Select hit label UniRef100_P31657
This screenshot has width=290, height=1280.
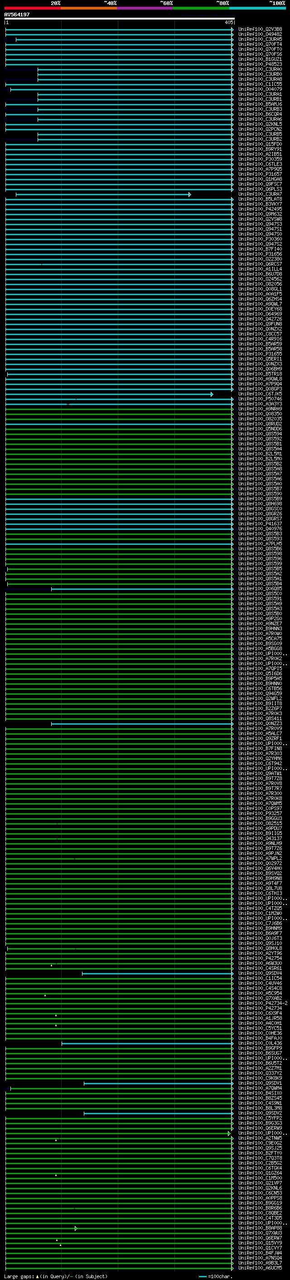click(x=260, y=174)
